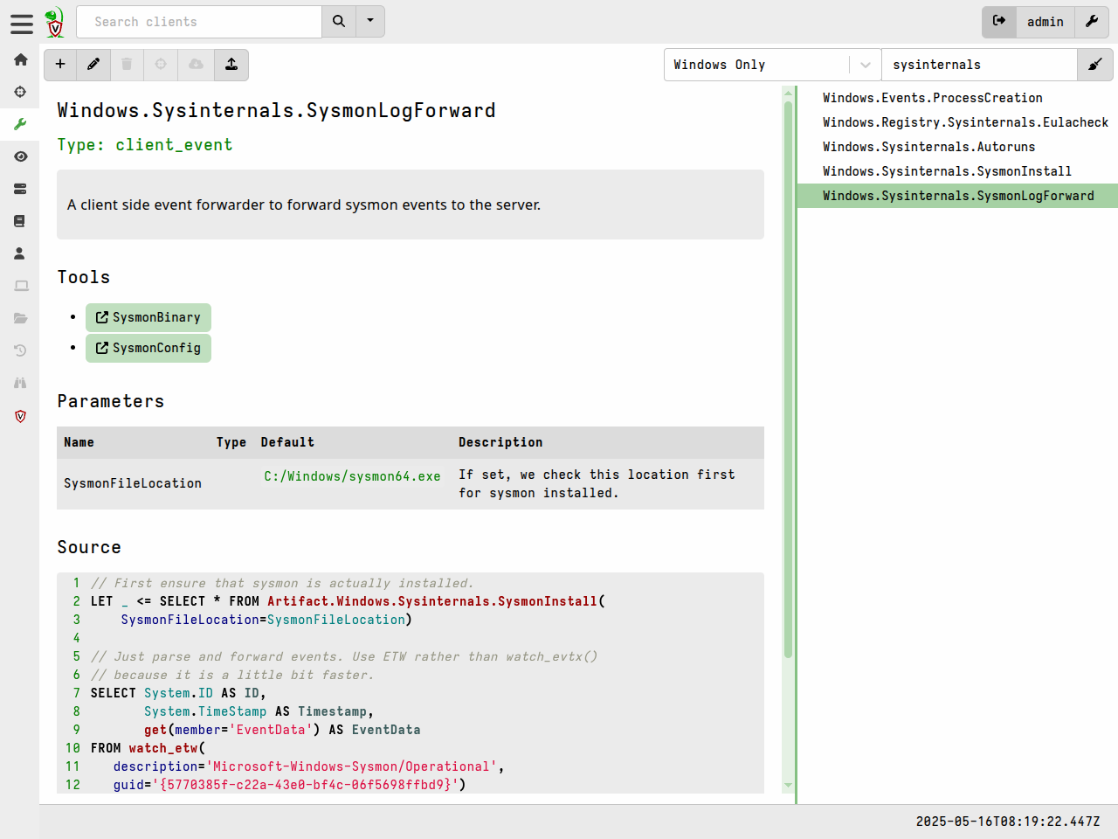This screenshot has width=1118, height=839.
Task: Select Windows.Events.ProcessCreation in artifact list
Action: [957, 98]
